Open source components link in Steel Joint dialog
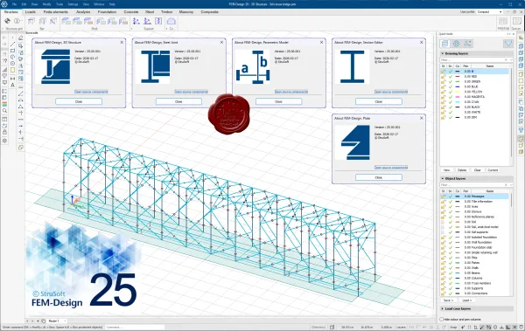Viewport: 525px width, 331px height. point(191,92)
